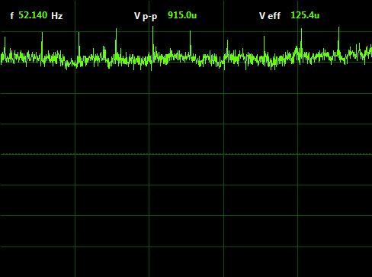Image resolution: width=372 pixels, height=277 pixels.
Task: Click the peak-to-peak value 915.0u
Action: pos(182,15)
